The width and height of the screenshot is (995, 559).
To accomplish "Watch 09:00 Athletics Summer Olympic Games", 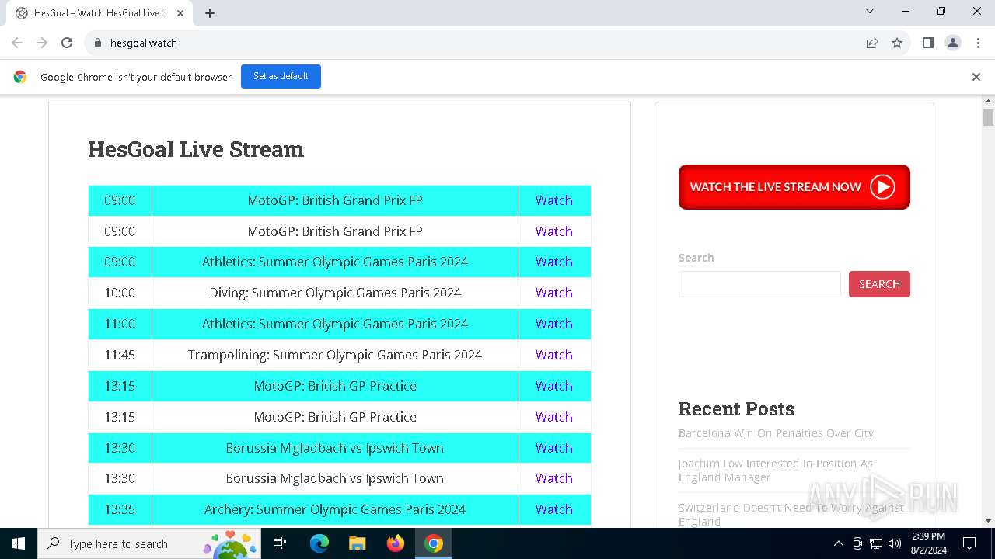I will tap(553, 262).
